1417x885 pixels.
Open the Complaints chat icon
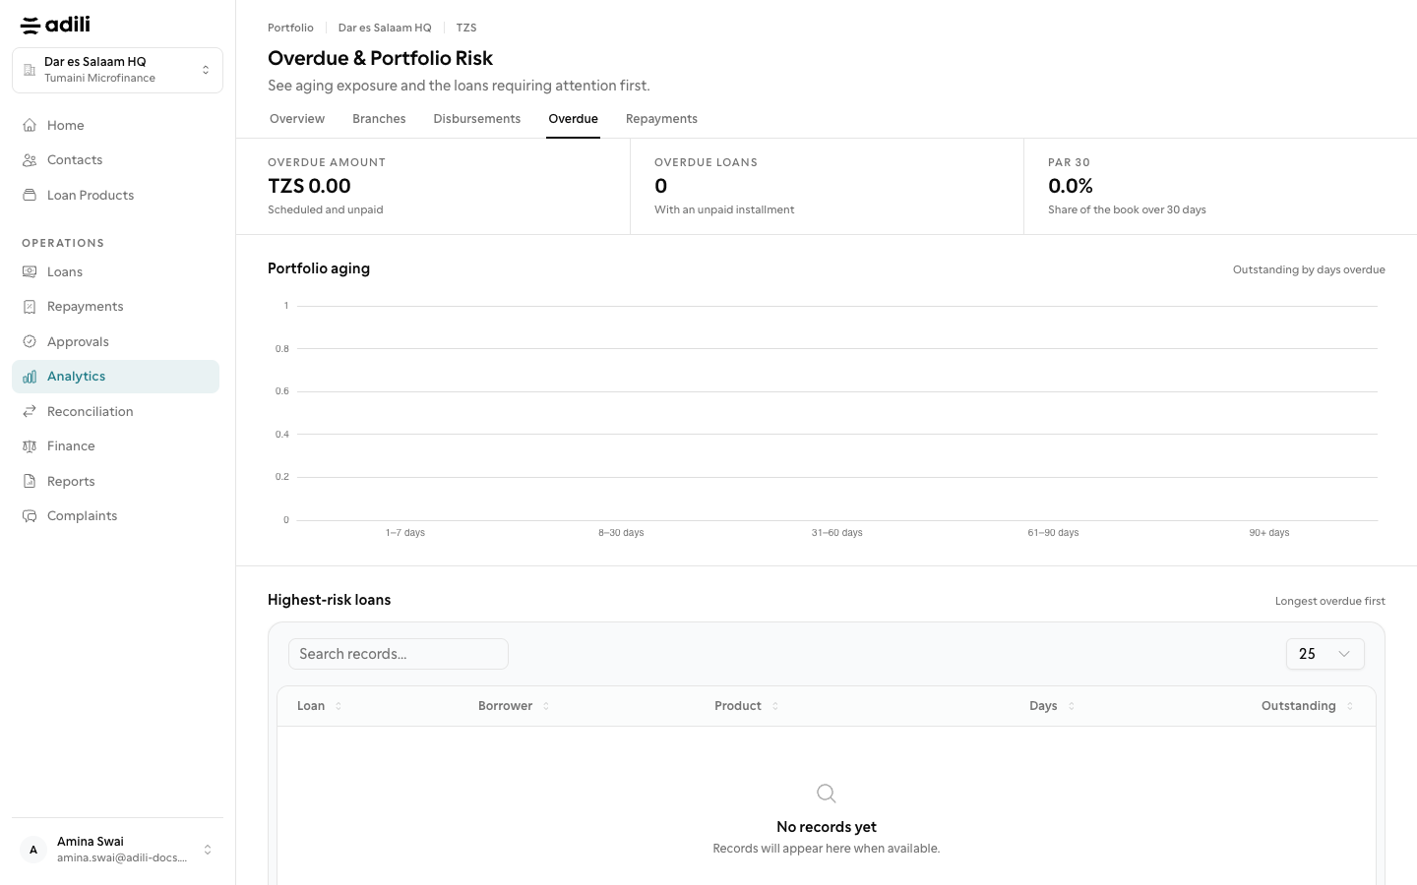(30, 516)
